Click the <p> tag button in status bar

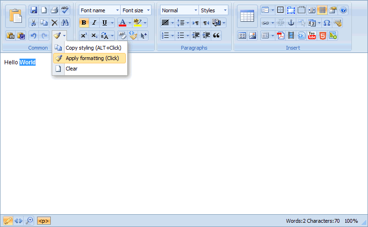point(44,221)
